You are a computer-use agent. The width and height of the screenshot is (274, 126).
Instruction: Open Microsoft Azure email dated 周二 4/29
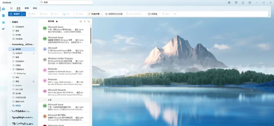click(64, 107)
